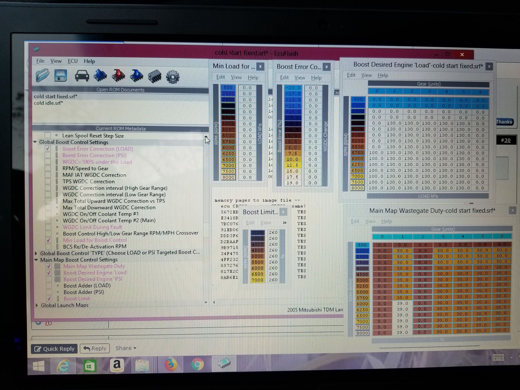Open the ECU menu
Screen dimensions: 520x390
73,61
